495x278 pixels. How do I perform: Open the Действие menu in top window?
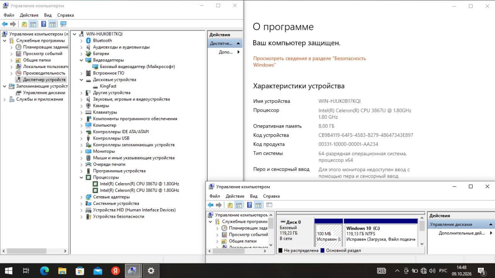[x=29, y=15]
